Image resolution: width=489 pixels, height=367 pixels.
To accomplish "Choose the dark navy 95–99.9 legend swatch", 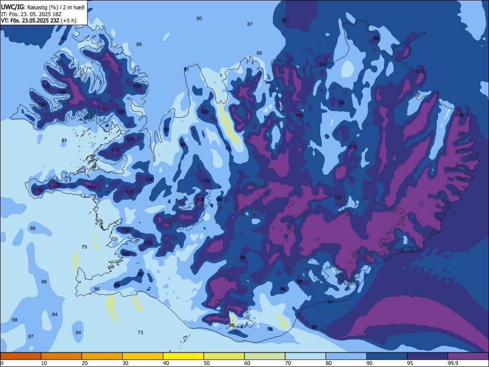I will click(427, 356).
